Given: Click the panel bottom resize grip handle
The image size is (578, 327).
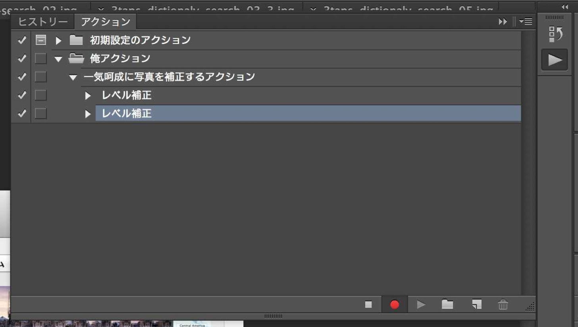Looking at the screenshot, I should (273, 316).
